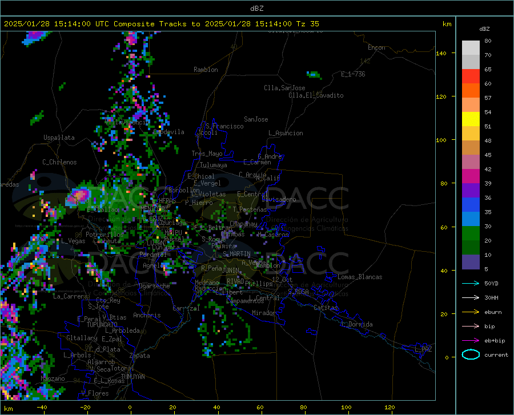Image resolution: width=514 pixels, height=415 pixels.
Task: Select the 30 dBZ light blue swatch
Action: pyautogui.click(x=471, y=219)
